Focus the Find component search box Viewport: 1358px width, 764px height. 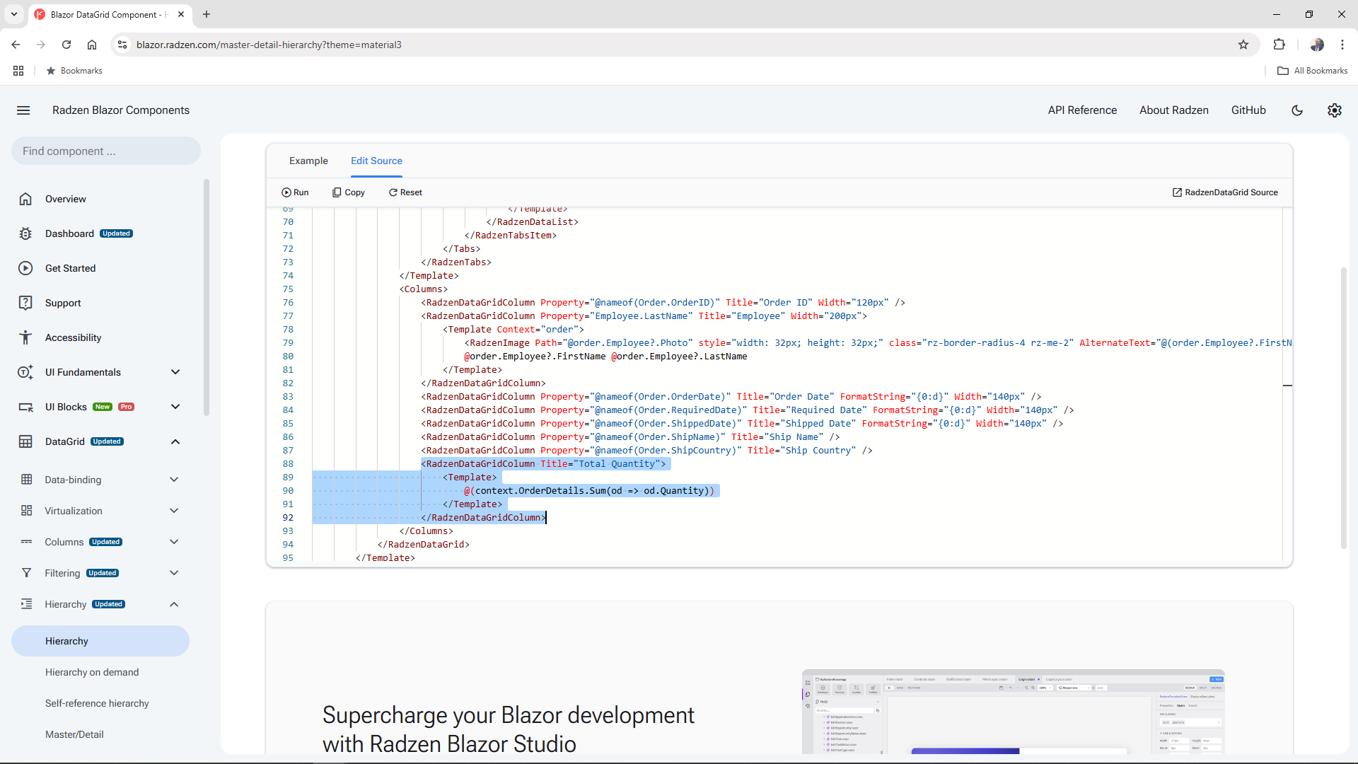[x=106, y=151]
